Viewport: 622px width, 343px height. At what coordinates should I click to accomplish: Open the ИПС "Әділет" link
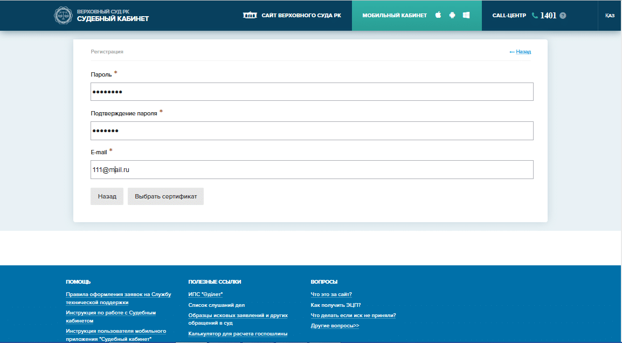[x=205, y=294]
